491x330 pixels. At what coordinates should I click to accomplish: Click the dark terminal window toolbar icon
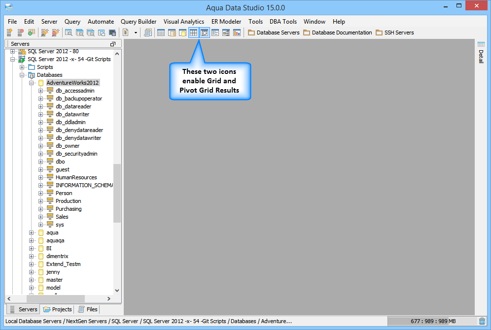tap(112, 32)
